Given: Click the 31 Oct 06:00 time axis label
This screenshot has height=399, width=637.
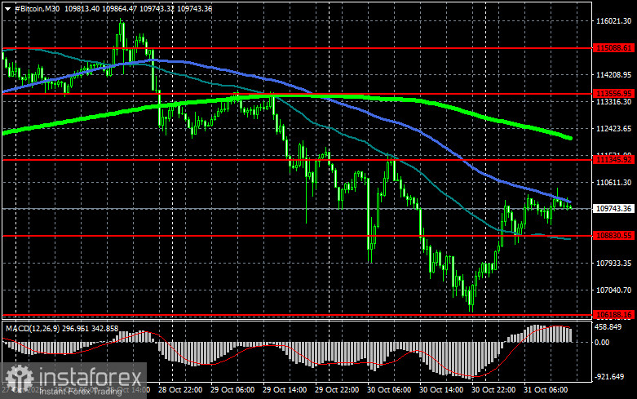Looking at the screenshot, I should tap(545, 390).
